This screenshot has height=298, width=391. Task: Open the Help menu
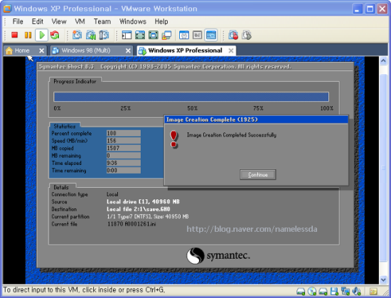tap(161, 21)
